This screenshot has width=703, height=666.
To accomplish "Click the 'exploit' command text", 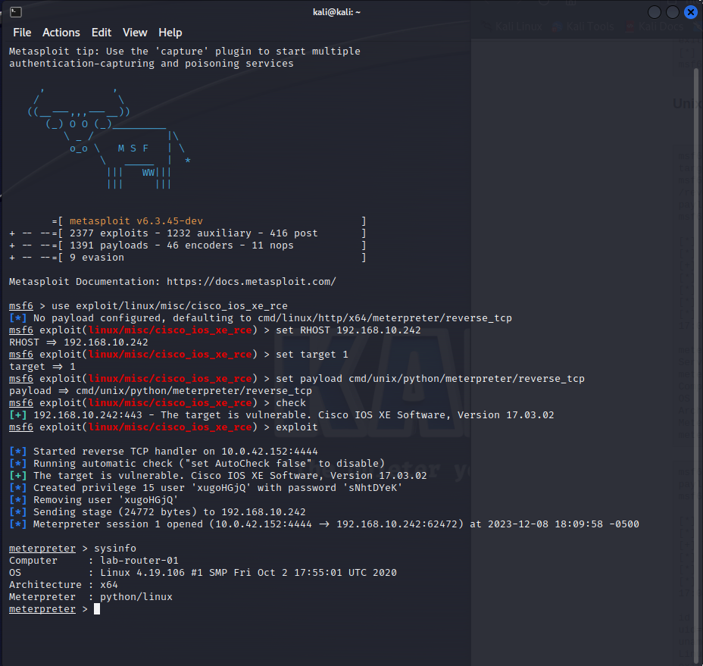I will pyautogui.click(x=297, y=427).
